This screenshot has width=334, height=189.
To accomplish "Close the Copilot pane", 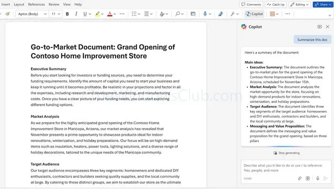I will pyautogui.click(x=328, y=27).
